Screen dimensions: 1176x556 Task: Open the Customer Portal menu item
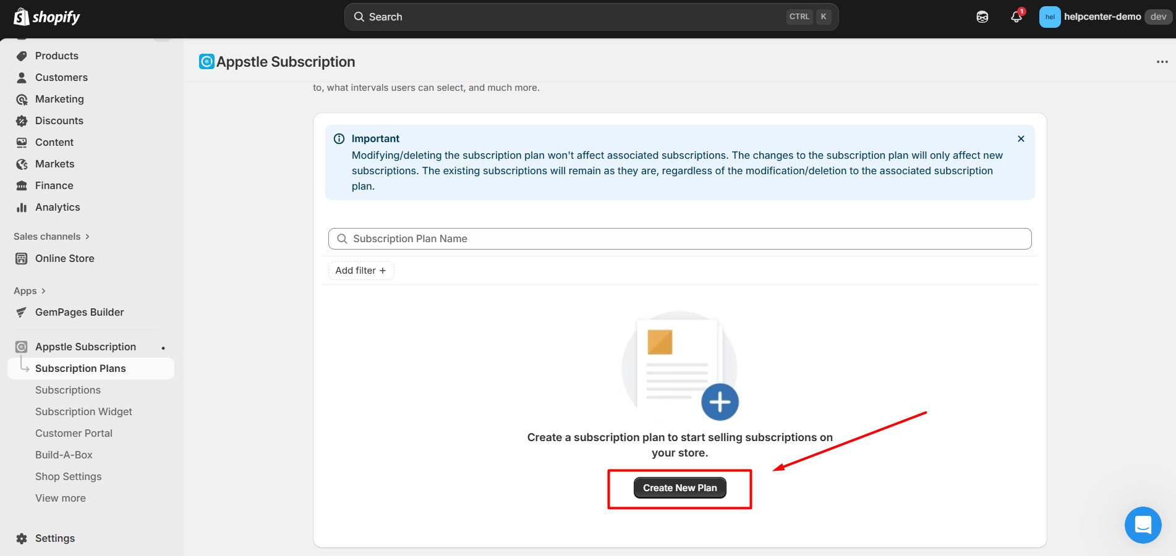coord(74,433)
